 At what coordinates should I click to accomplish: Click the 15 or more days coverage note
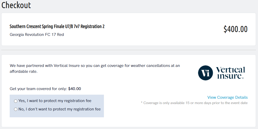tap(194, 103)
